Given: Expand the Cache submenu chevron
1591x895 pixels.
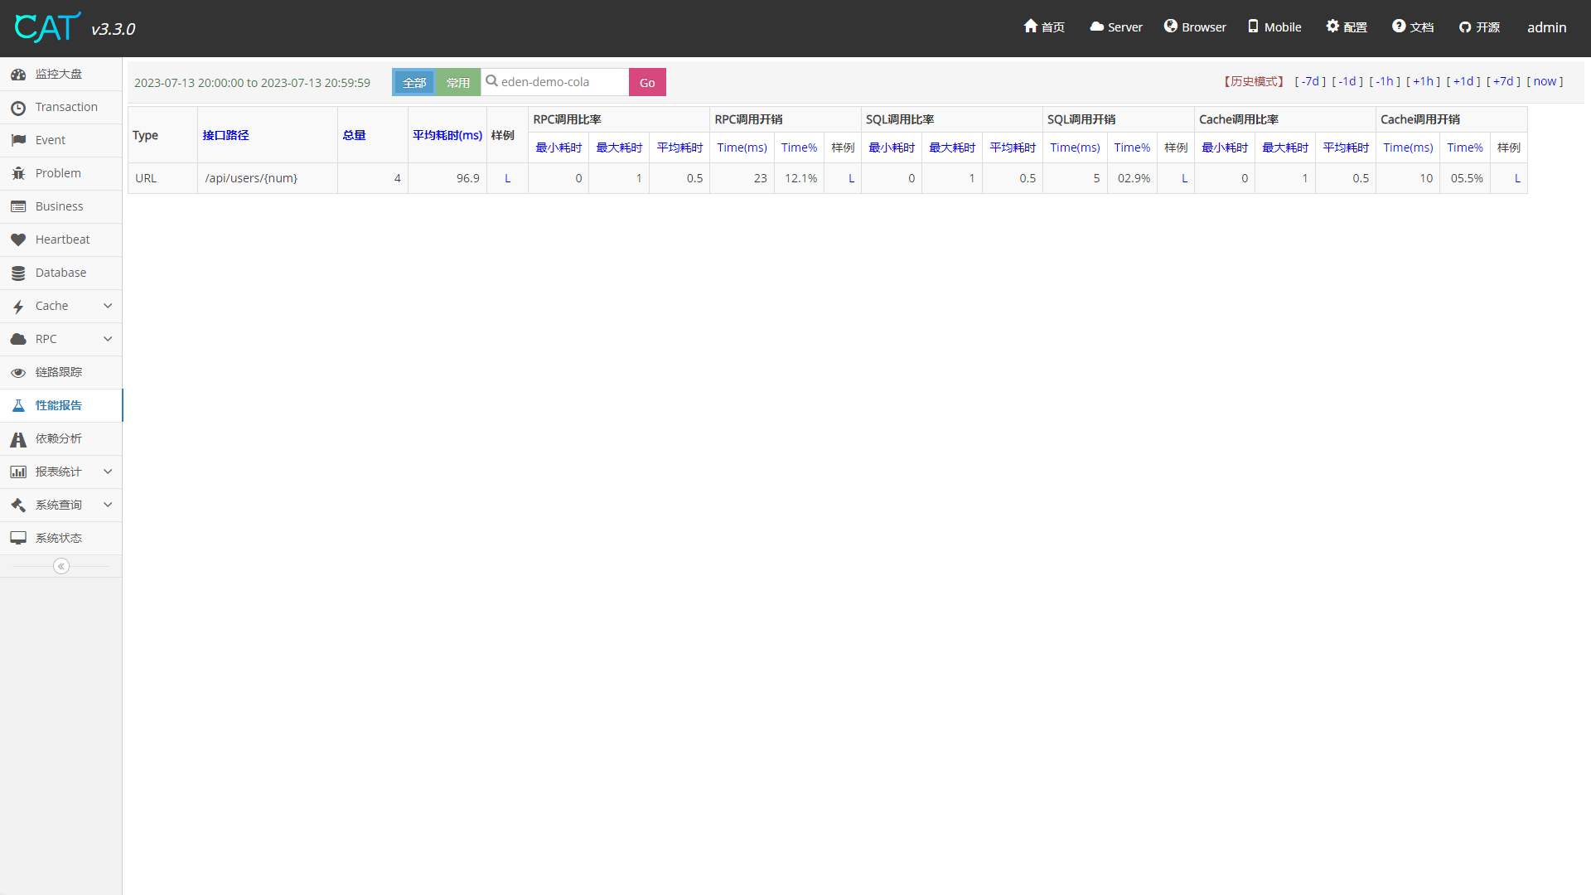Looking at the screenshot, I should 108,306.
